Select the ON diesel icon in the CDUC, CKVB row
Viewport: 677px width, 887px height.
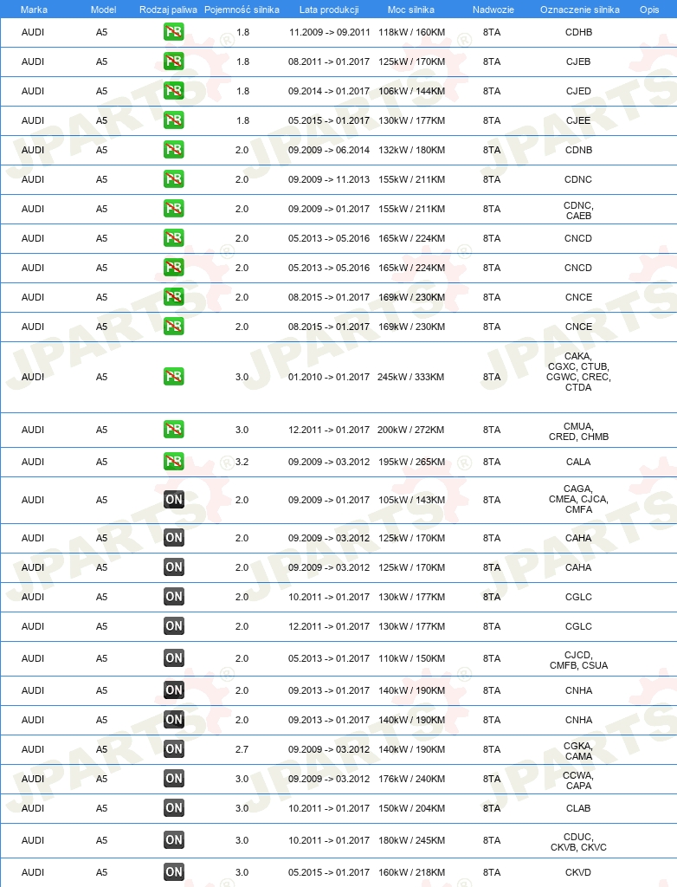pos(174,840)
